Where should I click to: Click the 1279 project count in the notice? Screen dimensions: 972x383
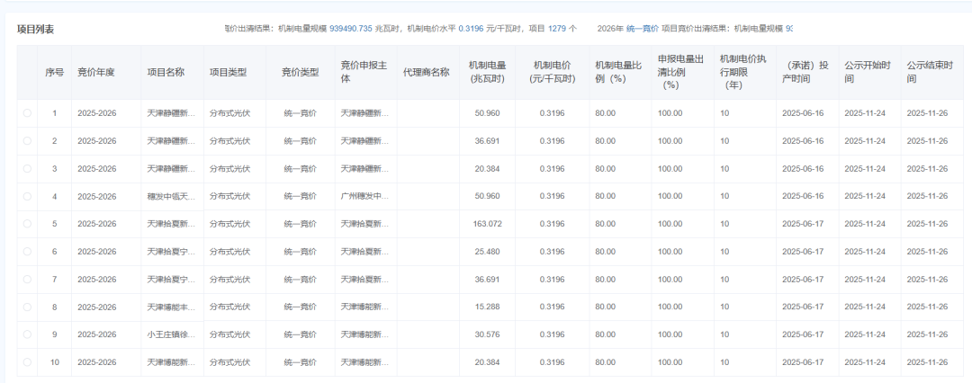point(556,29)
